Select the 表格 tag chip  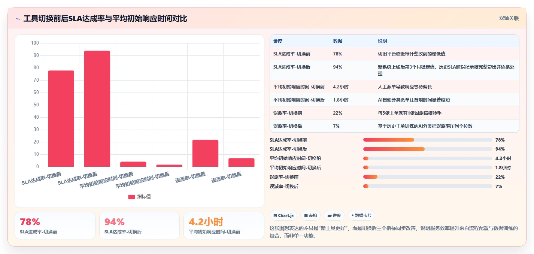tap(310, 215)
